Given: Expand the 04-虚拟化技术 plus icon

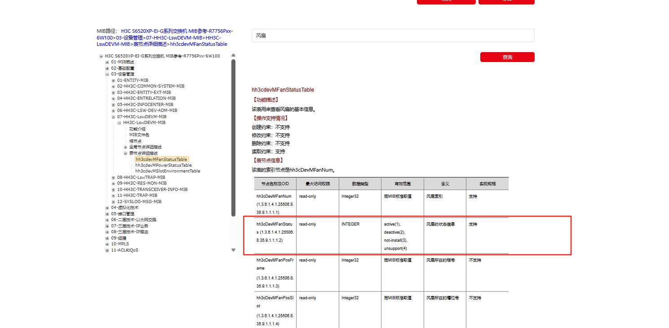Looking at the screenshot, I should [x=107, y=208].
